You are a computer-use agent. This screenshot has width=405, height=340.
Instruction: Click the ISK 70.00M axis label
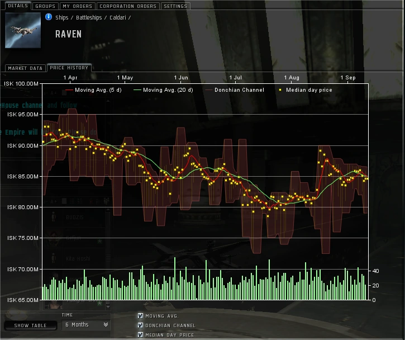click(23, 269)
